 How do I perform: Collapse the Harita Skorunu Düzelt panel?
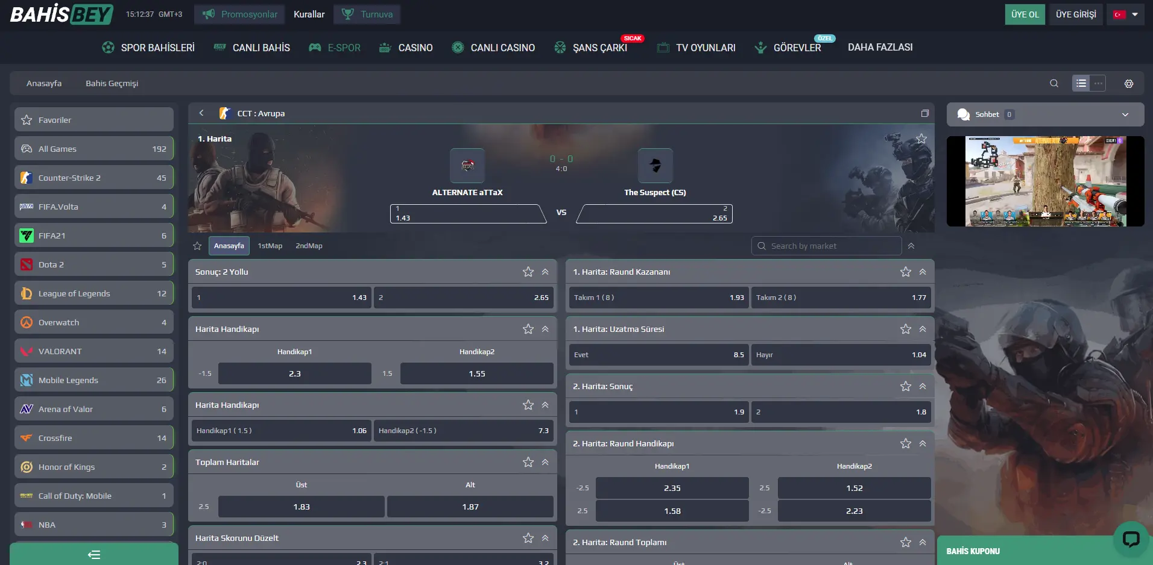[545, 538]
